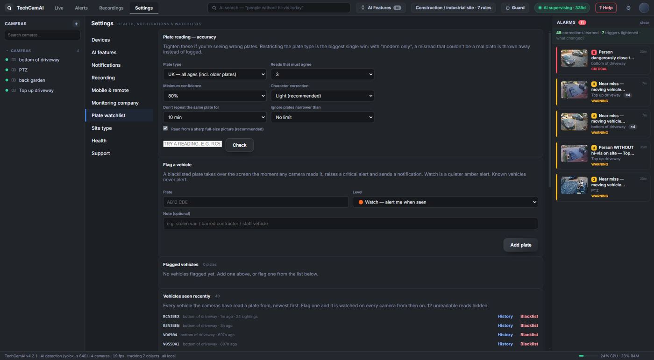Click the CPU and RAM usage bar

click(588, 356)
